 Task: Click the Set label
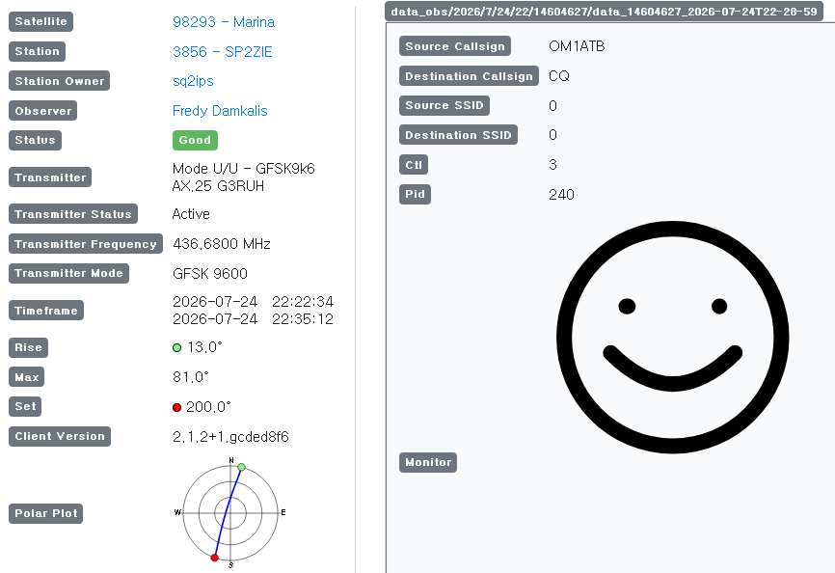(x=25, y=406)
